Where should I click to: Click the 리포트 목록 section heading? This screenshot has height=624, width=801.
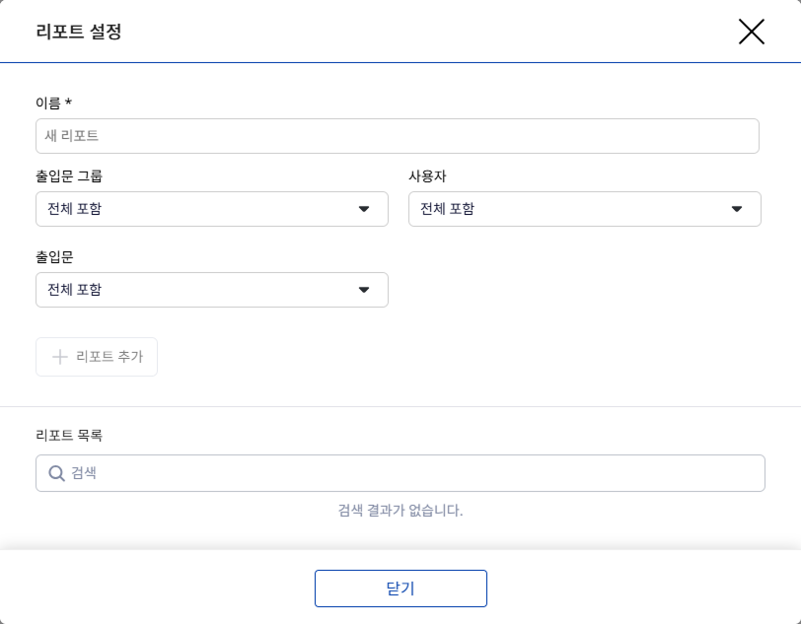[x=69, y=435]
